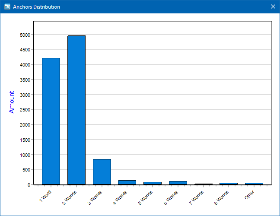Screen dimensions: 280x216
Task: Click the '6 Worlds' axis label
Action: point(171,197)
